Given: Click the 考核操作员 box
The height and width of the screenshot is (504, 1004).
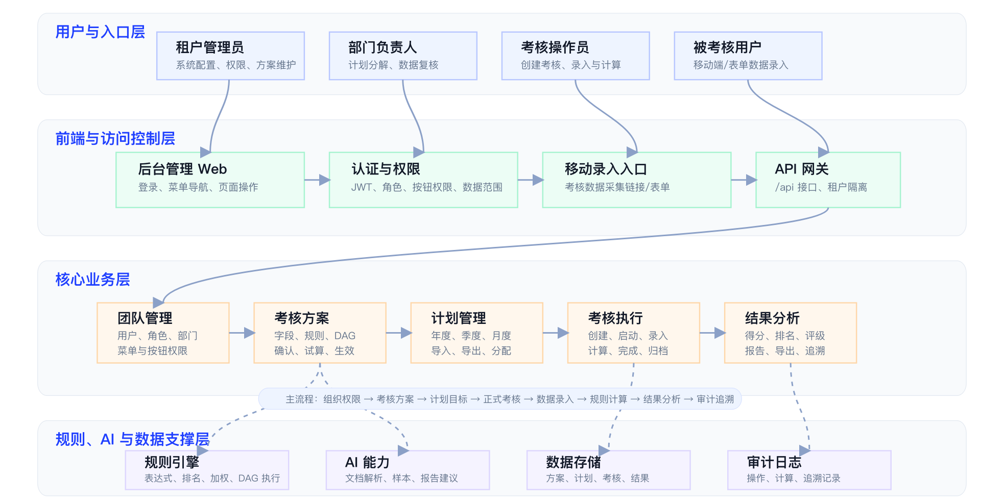Looking at the screenshot, I should [x=576, y=56].
